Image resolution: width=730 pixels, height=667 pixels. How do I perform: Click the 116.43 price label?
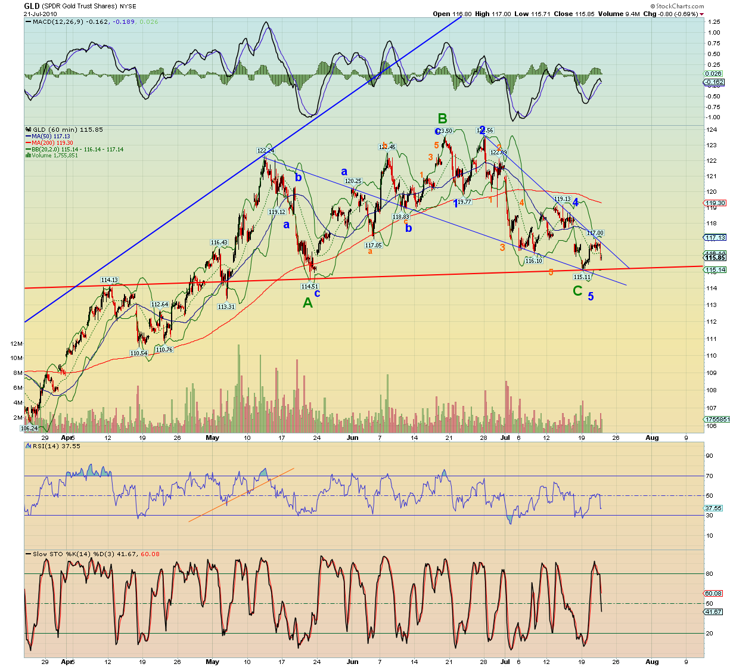pos(219,243)
